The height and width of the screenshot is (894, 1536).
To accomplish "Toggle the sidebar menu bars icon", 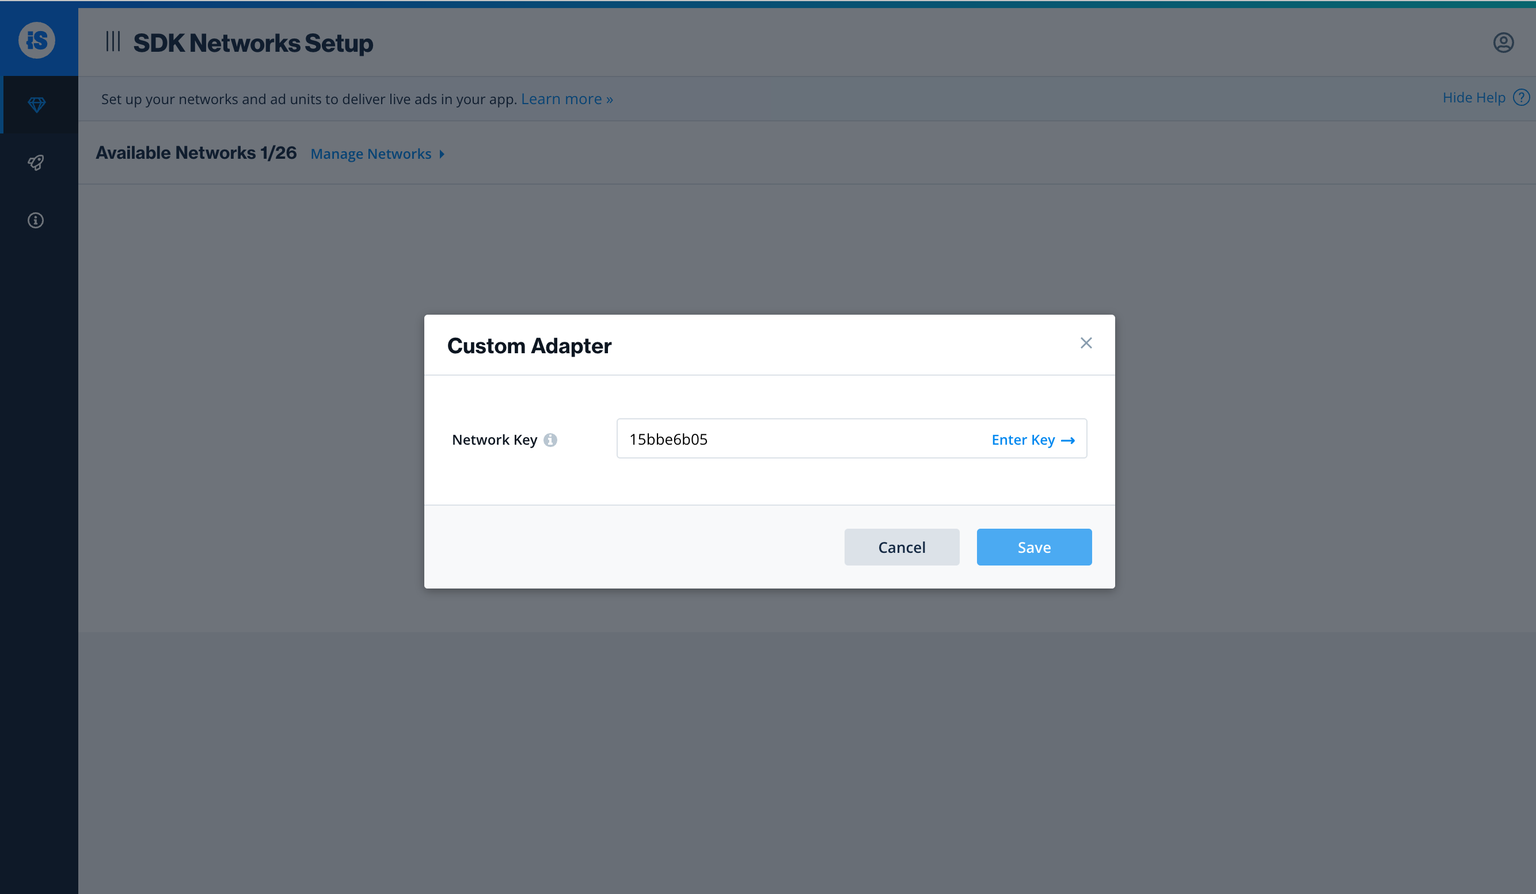I will click(x=113, y=41).
